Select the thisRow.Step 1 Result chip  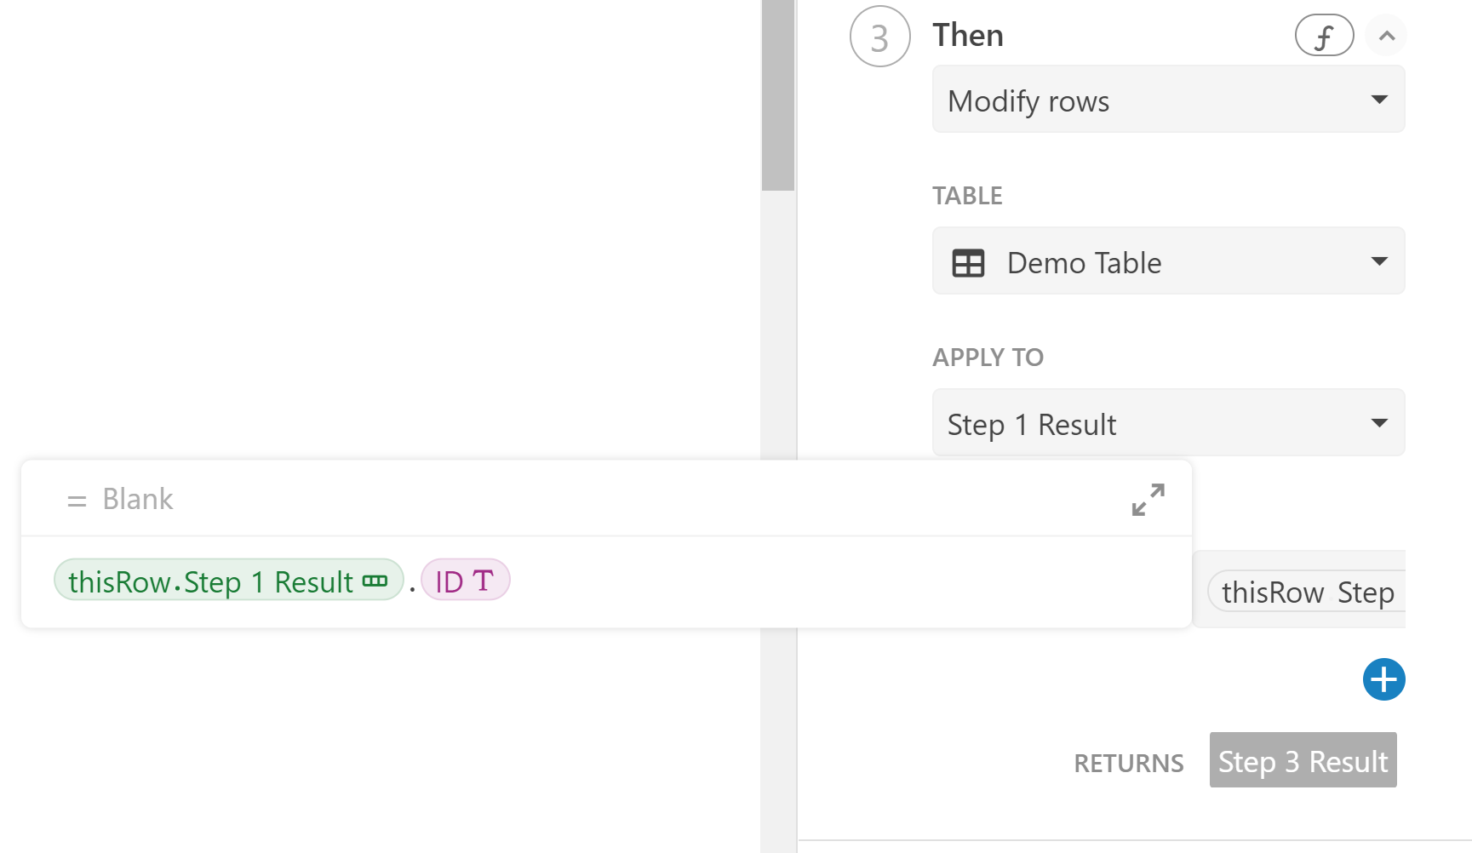pos(213,581)
